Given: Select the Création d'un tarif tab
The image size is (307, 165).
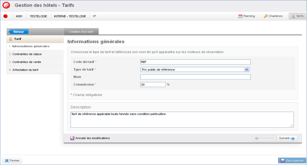Looking at the screenshot, I should (x=81, y=31).
